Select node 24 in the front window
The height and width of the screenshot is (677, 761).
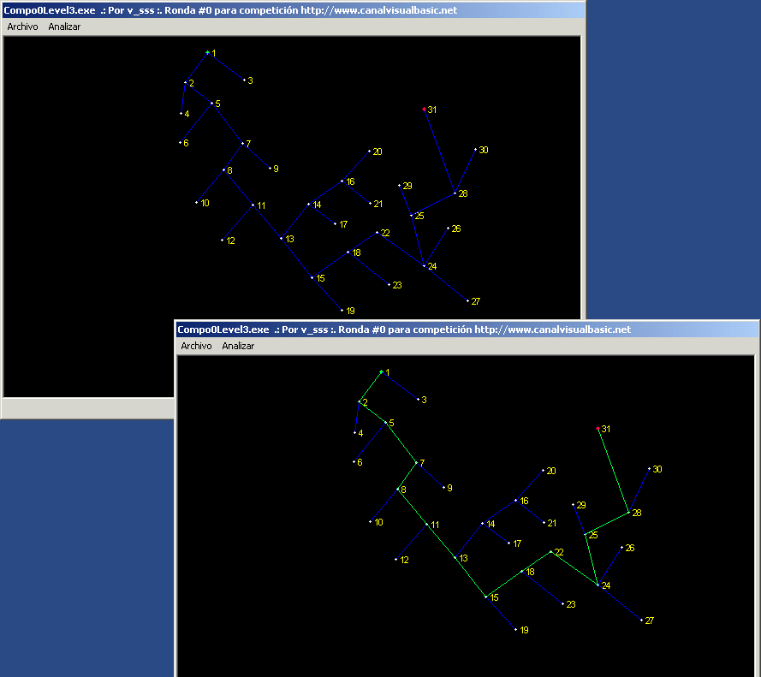(x=598, y=585)
